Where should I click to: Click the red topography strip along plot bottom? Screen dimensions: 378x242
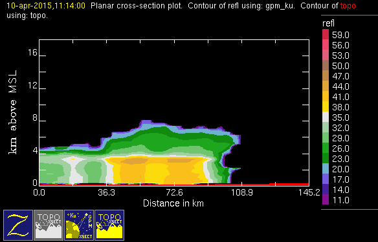173,185
